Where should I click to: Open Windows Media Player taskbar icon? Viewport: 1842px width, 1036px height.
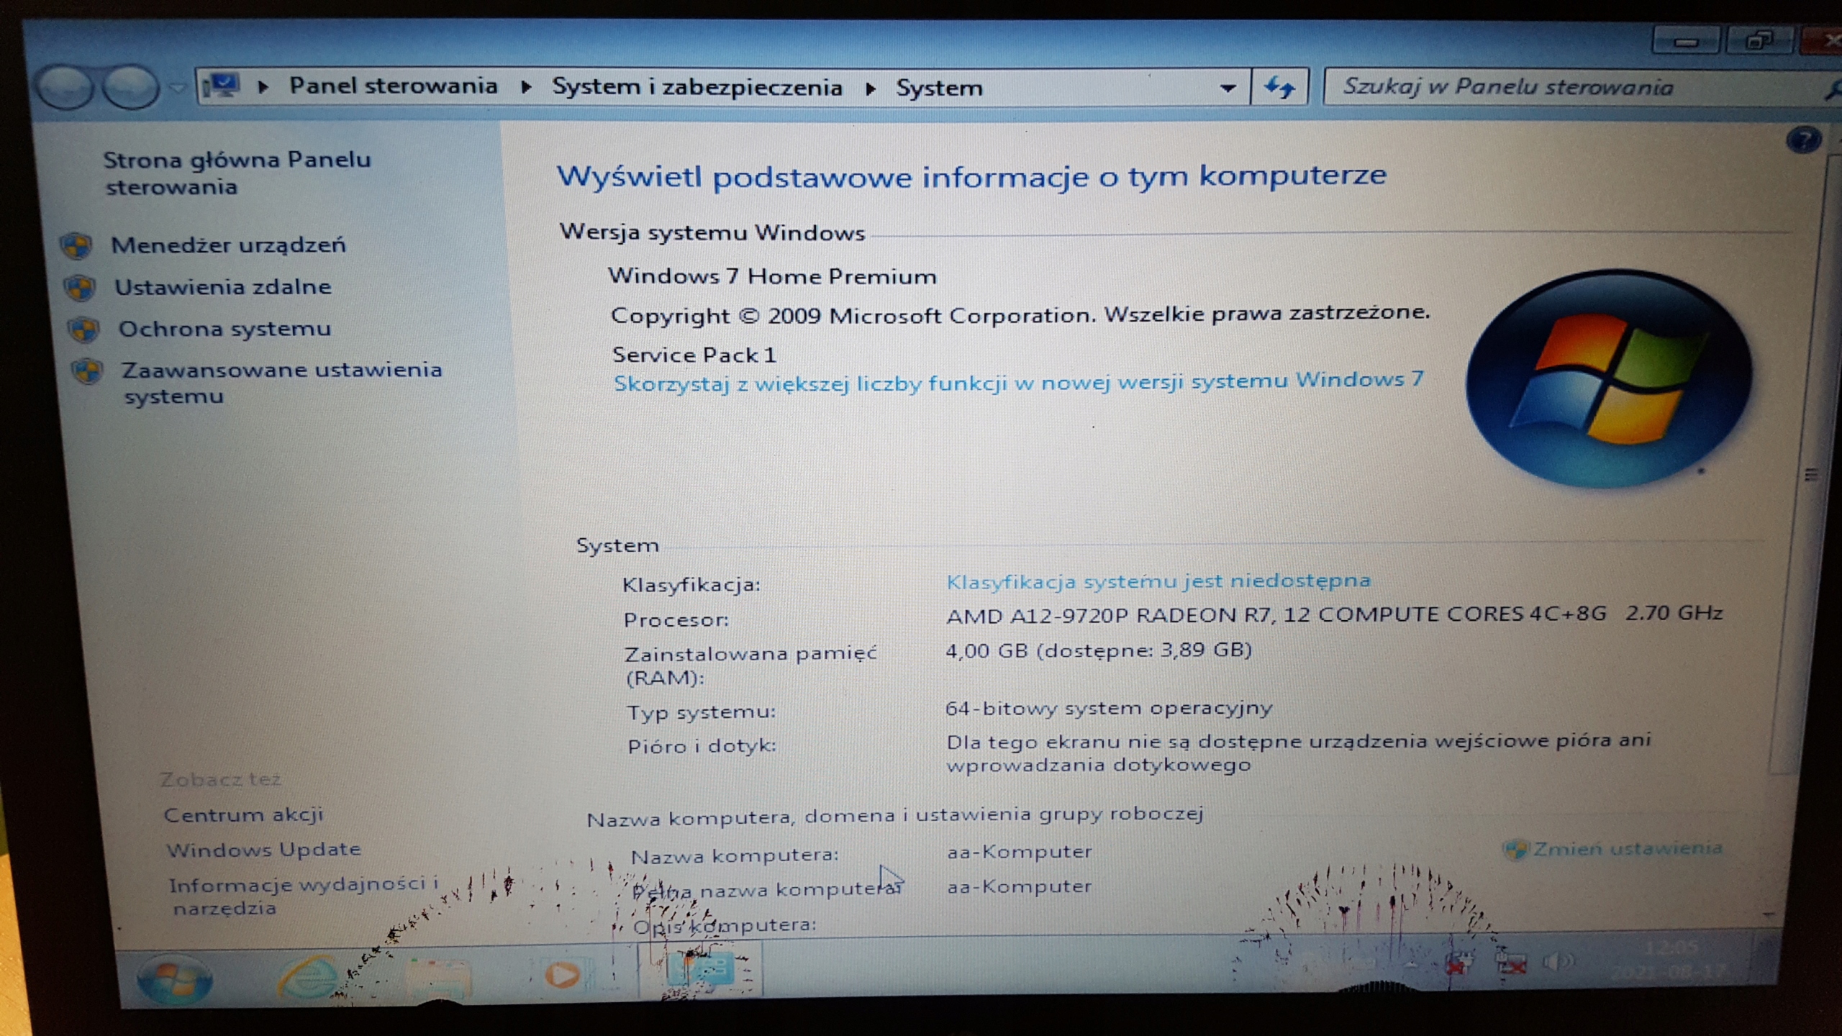click(x=562, y=976)
